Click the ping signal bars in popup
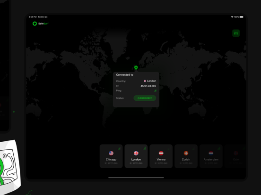This screenshot has width=261, height=195. coord(155,90)
